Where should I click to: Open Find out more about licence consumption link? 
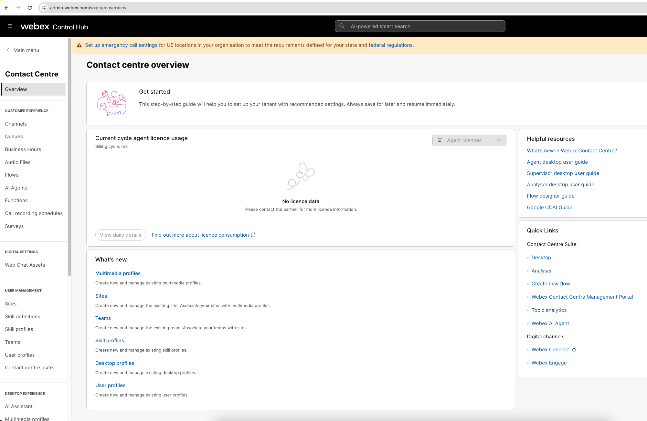(x=200, y=235)
